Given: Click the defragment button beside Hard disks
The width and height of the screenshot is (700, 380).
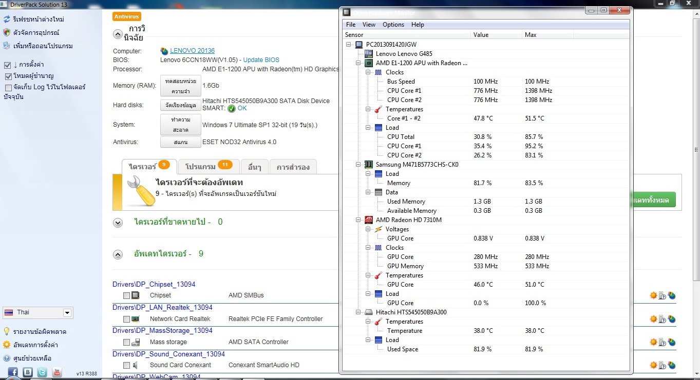Looking at the screenshot, I should [x=180, y=105].
